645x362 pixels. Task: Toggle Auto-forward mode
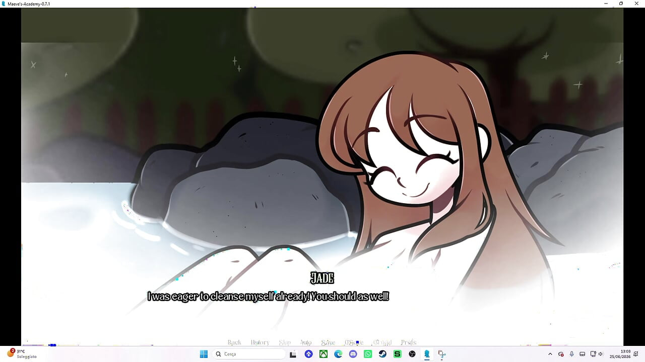[306, 342]
